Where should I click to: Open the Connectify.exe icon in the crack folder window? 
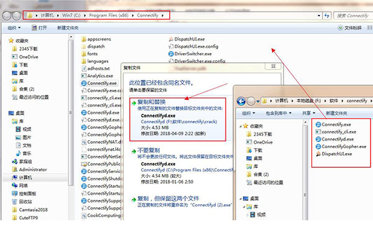(x=318, y=124)
